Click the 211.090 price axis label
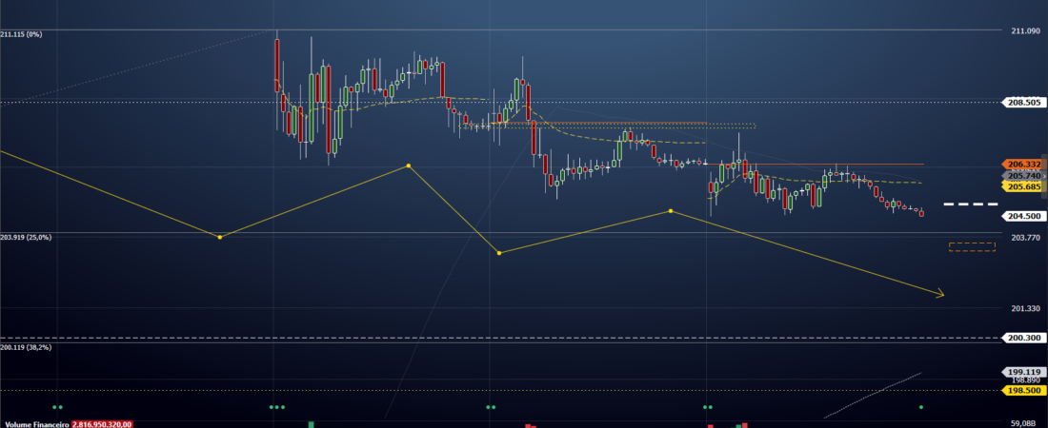The image size is (1048, 428). pos(1026,30)
